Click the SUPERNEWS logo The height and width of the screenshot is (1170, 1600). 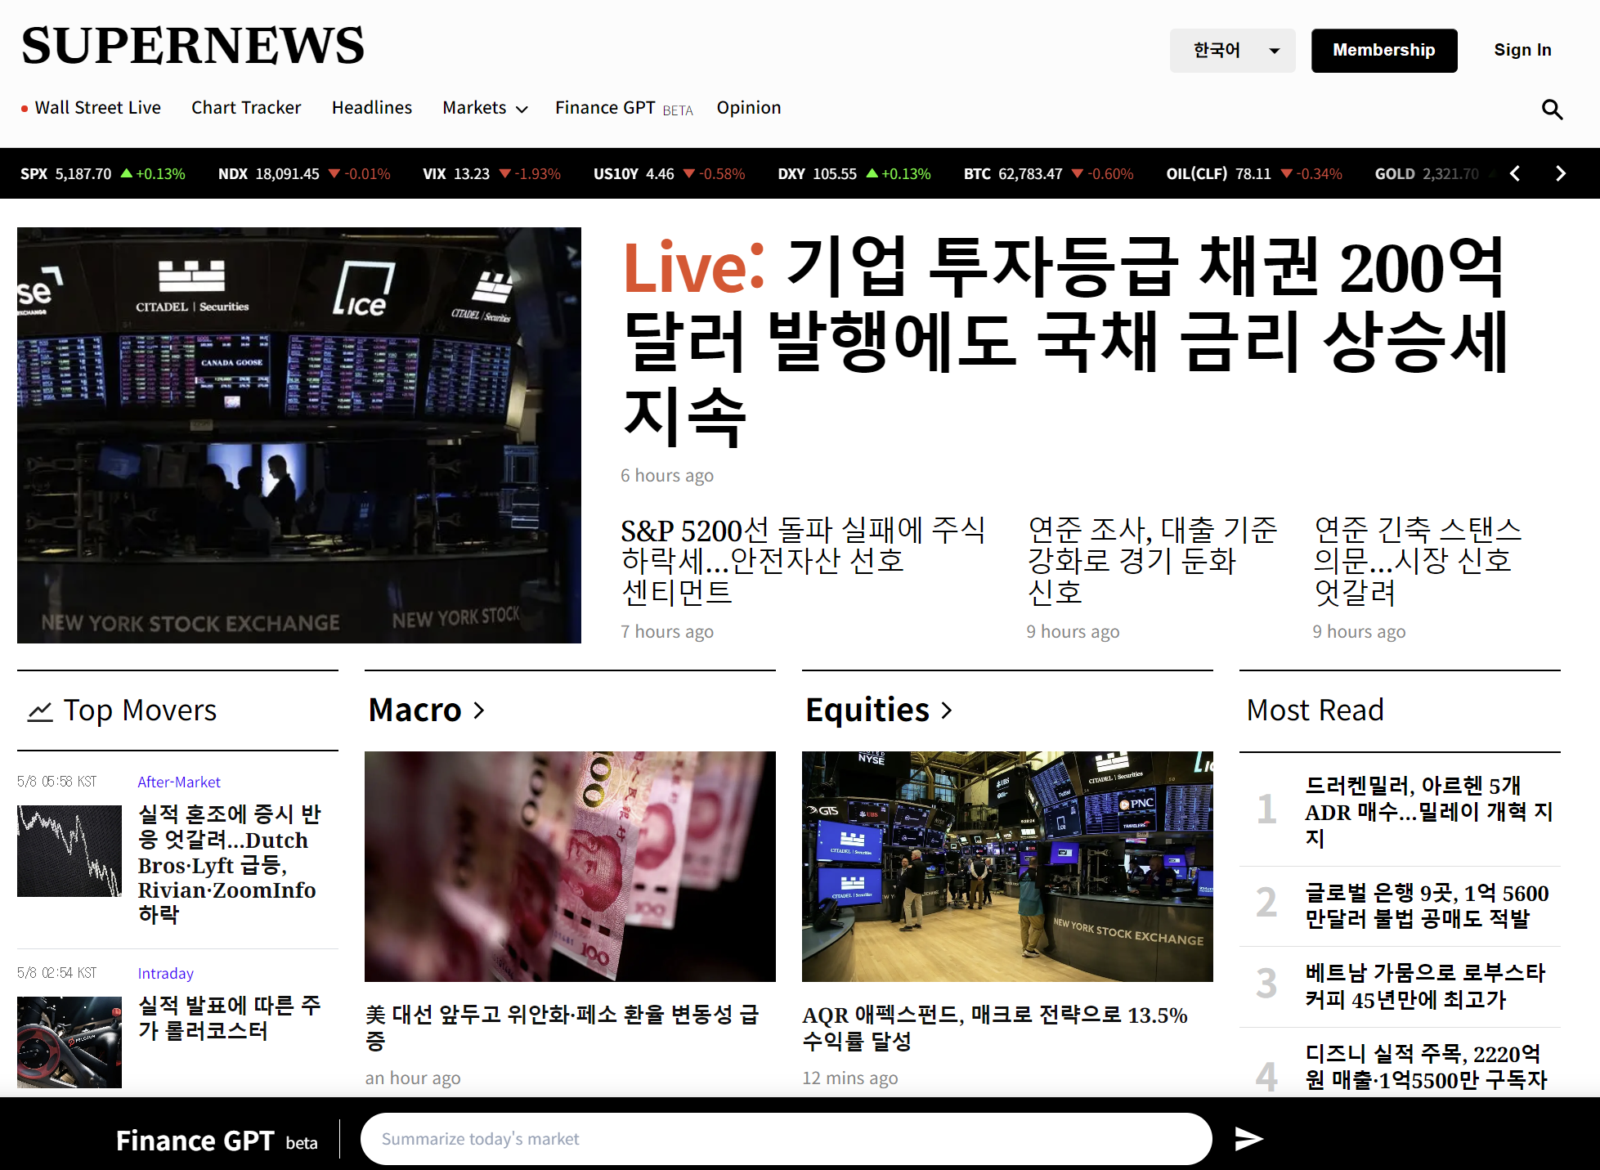193,46
